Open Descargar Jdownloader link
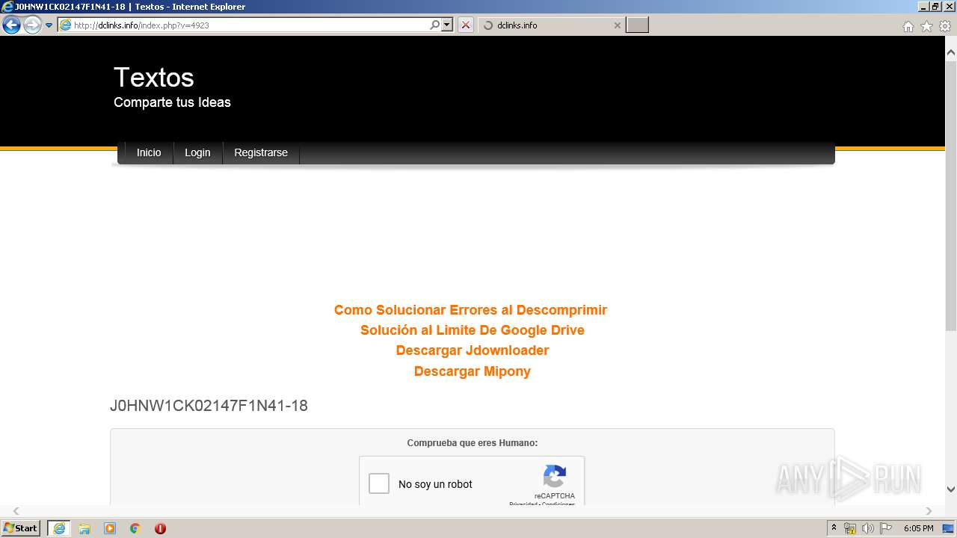 [x=473, y=350]
